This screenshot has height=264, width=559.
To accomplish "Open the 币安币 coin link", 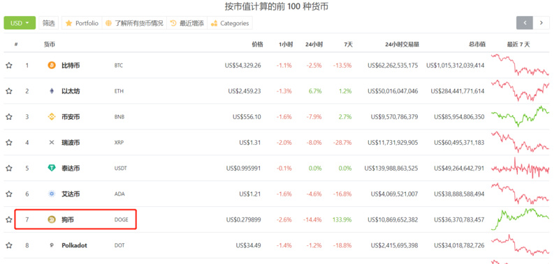I will pos(71,116).
